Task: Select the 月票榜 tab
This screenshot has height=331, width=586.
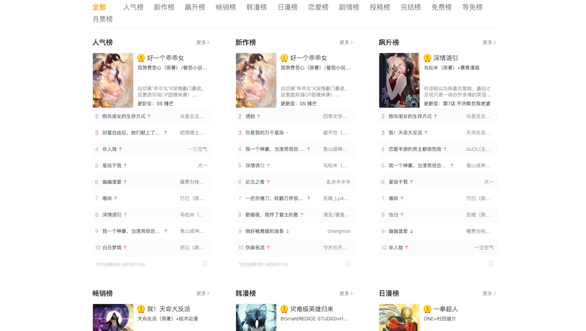Action: [x=102, y=19]
